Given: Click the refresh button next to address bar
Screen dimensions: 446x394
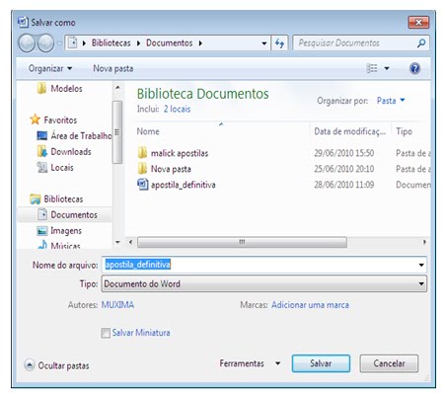Looking at the screenshot, I should [279, 43].
